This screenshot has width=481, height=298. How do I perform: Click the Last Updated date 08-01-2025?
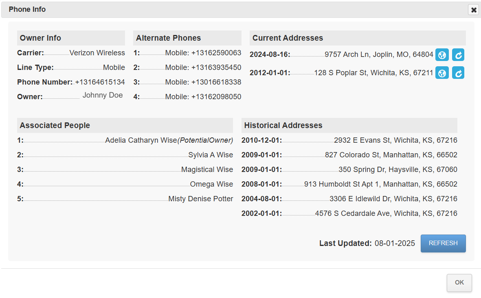(395, 244)
